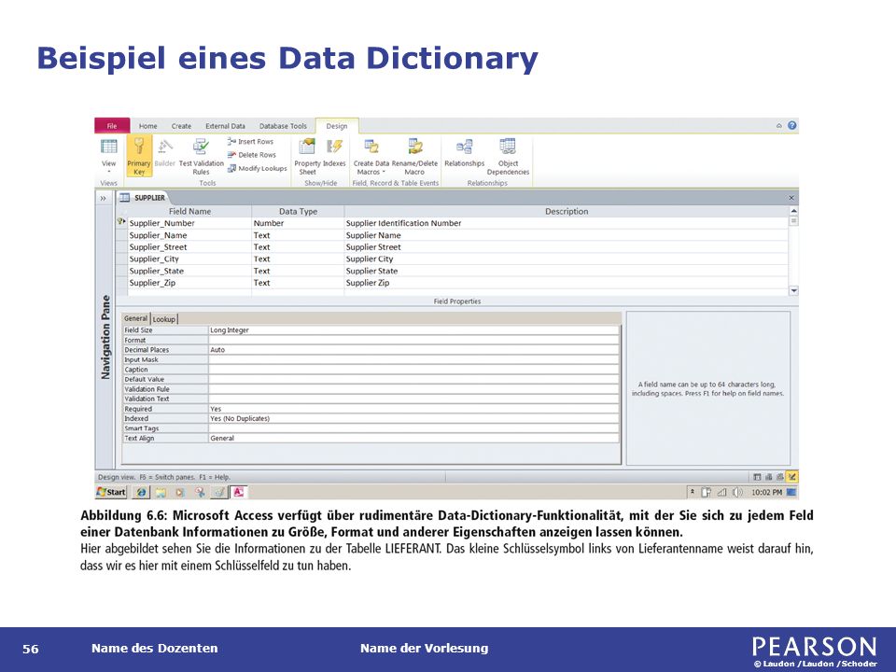
Task: Click the Start button
Action: (x=111, y=492)
